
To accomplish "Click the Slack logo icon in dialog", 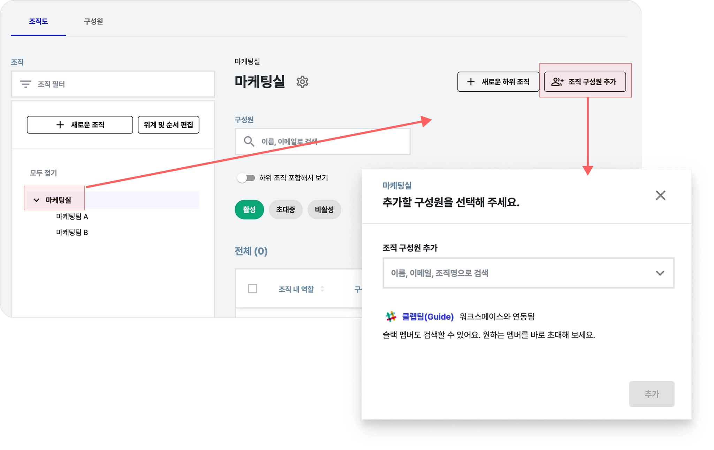I will [x=391, y=316].
